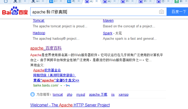Click text 'The apache¢ hadoop® project...'

[x=56, y=38]
